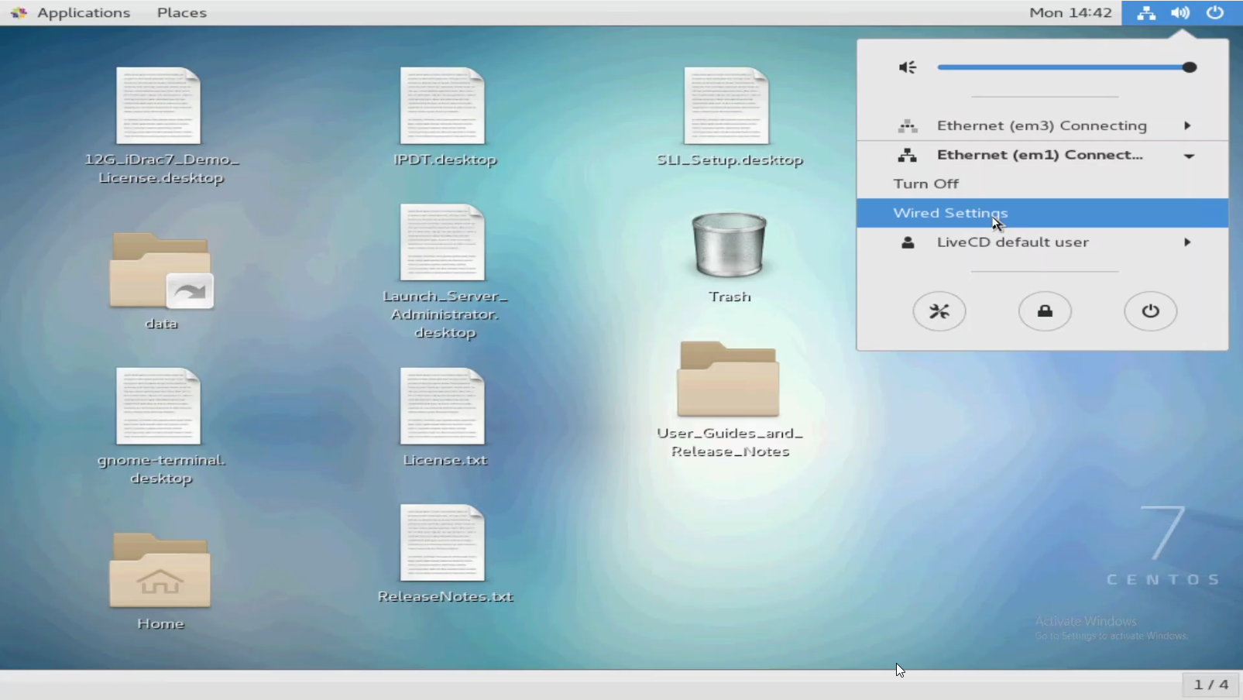
Task: Open the Home folder icon
Action: pos(160,571)
